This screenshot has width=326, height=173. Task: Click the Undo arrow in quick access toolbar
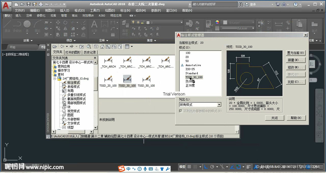point(47,4)
